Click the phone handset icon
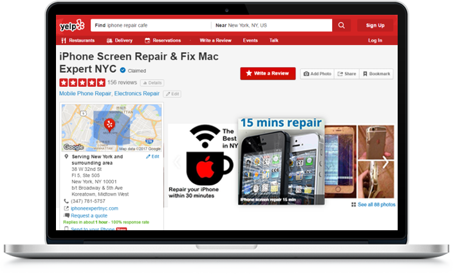Image resolution: width=453 pixels, height=274 pixels. (x=66, y=201)
